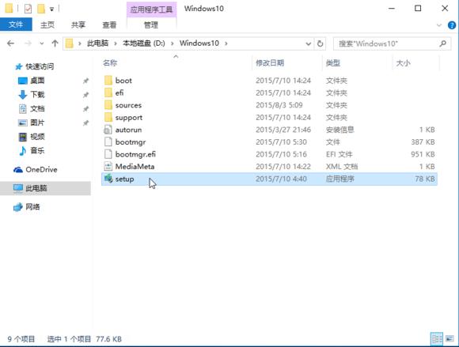
Task: Click the sources date 2015/8/3 5:09
Action: pos(279,105)
